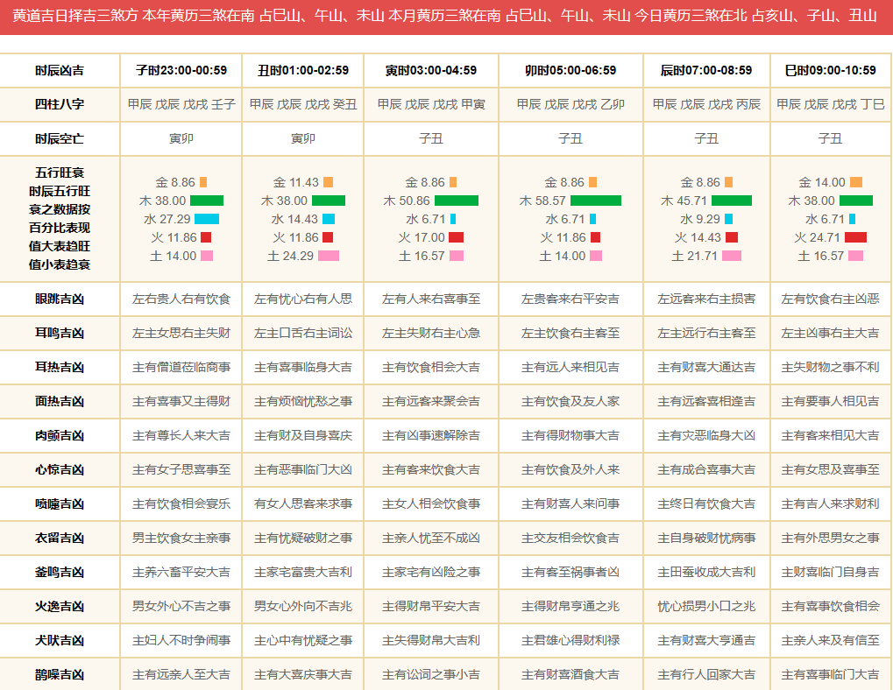
Task: Select the 时辰空亡 row label
Action: [x=60, y=138]
